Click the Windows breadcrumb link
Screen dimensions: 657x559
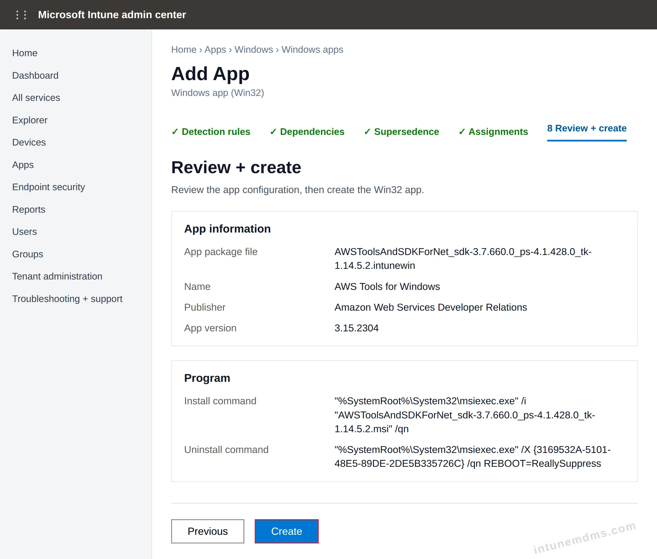click(x=254, y=50)
